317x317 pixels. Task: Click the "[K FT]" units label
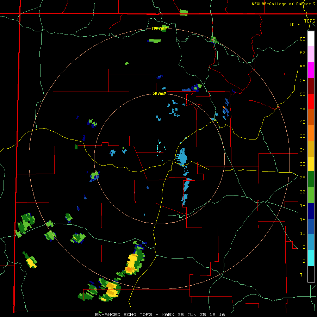pyautogui.click(x=298, y=24)
